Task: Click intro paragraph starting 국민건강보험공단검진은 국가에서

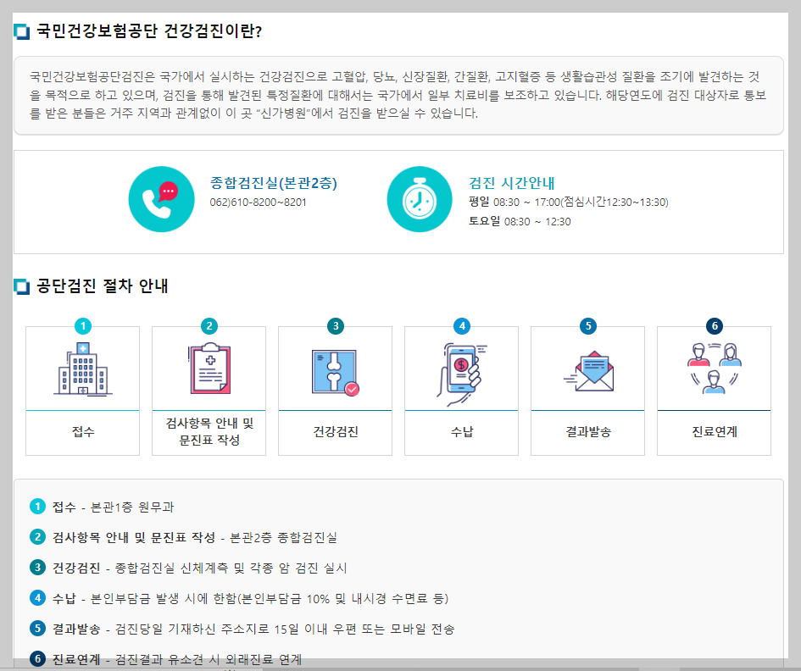Action: click(x=398, y=95)
